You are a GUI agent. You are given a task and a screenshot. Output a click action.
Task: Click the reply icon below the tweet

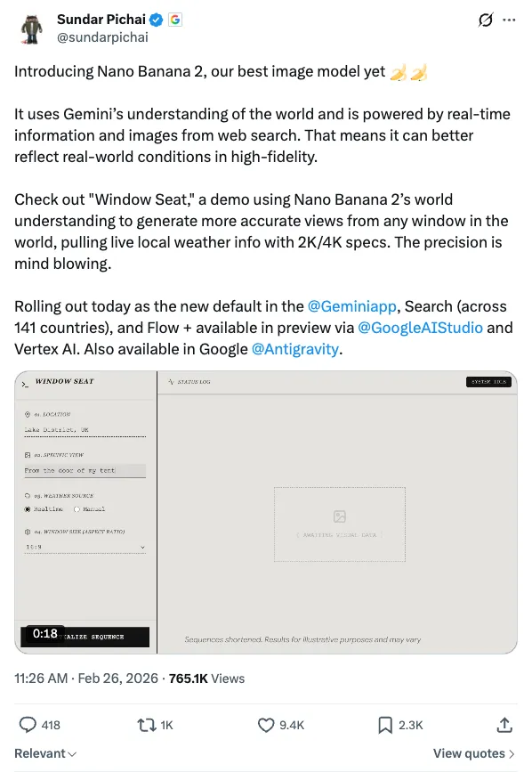pyautogui.click(x=28, y=725)
